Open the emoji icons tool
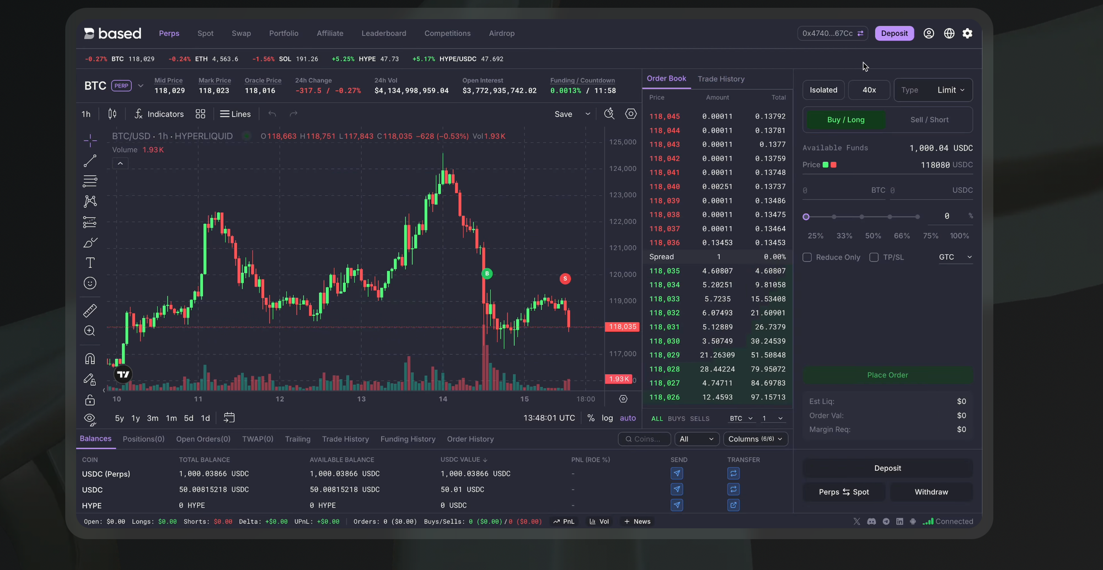Screen dimensions: 1103x570 90,283
